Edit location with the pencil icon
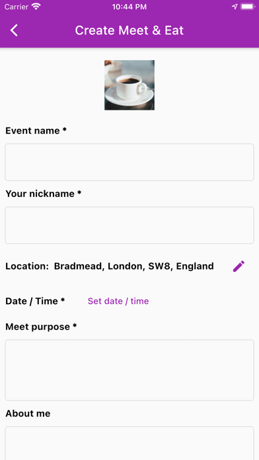The image size is (259, 460). tap(239, 266)
